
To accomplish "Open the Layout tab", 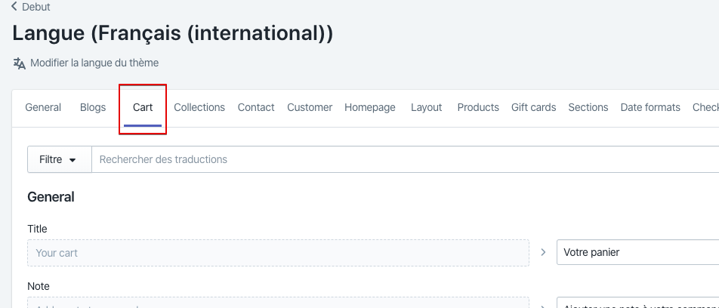I will click(x=427, y=107).
